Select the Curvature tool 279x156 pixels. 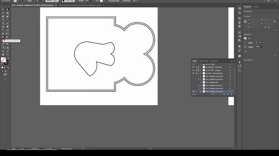click(7, 16)
